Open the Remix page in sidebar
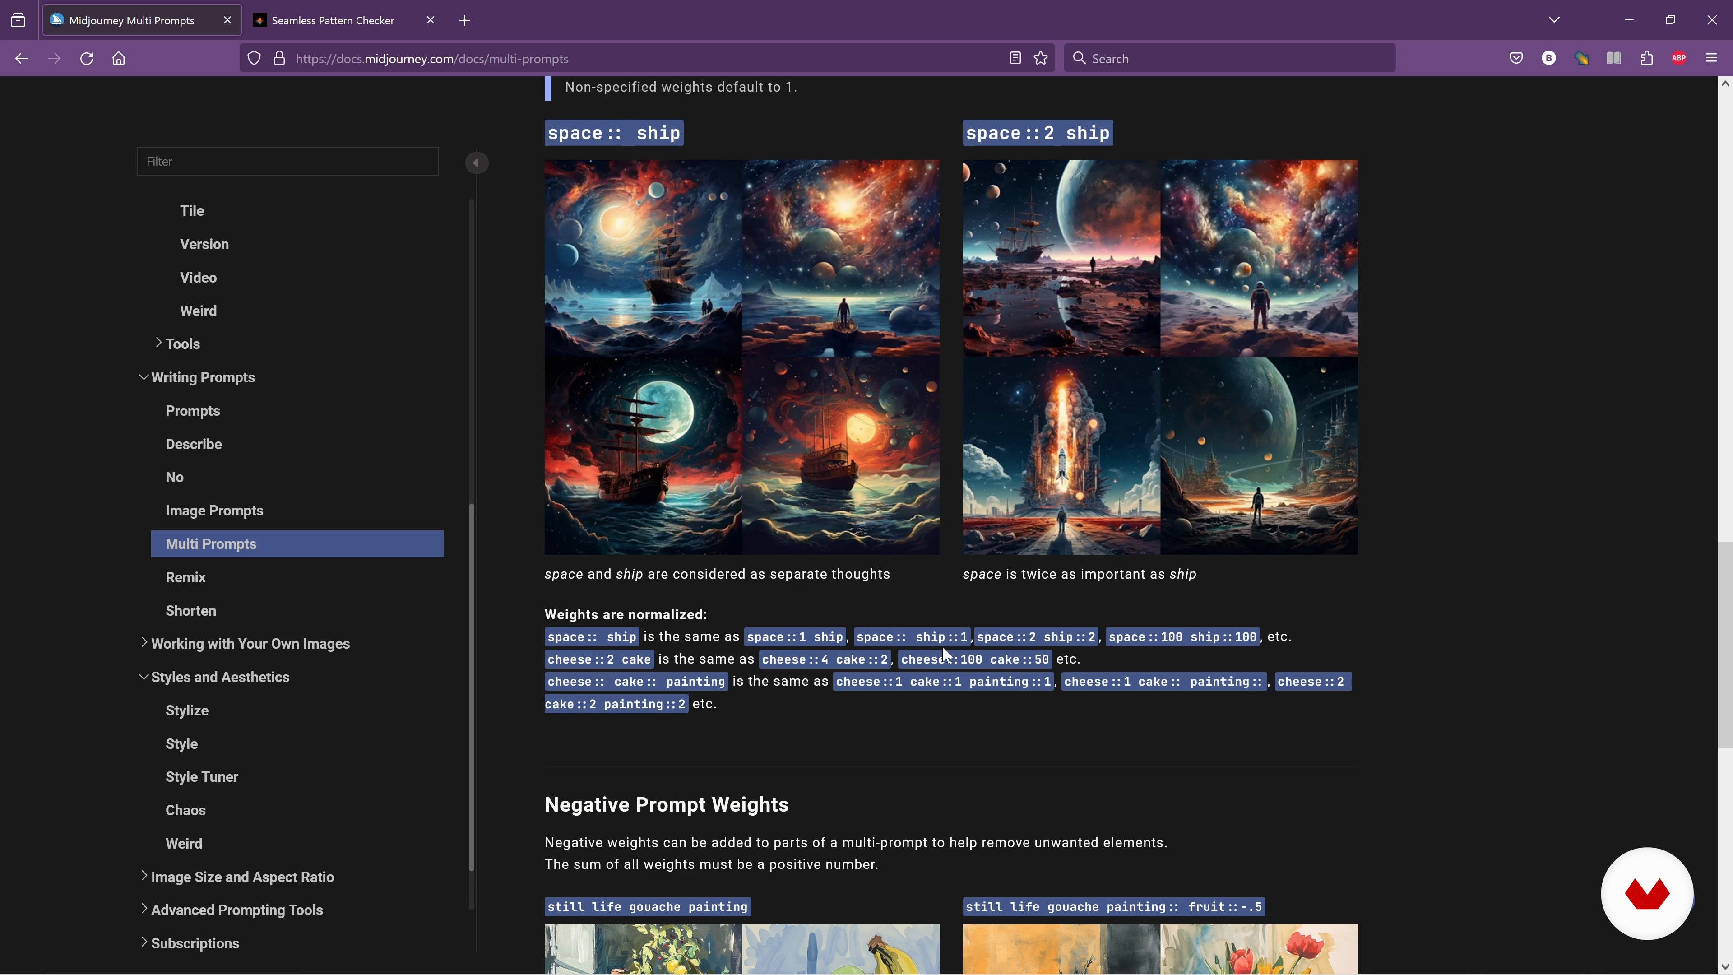 tap(185, 577)
